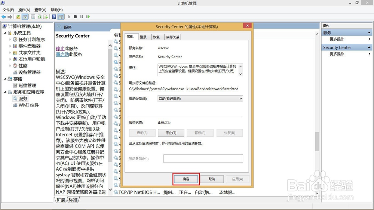374x210 pixels.
Task: Click the extended description pane scrollbar down arrow
Action: pyautogui.click(x=110, y=190)
